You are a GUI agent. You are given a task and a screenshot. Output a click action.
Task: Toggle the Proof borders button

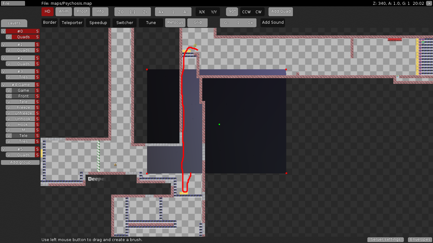[x=82, y=12]
